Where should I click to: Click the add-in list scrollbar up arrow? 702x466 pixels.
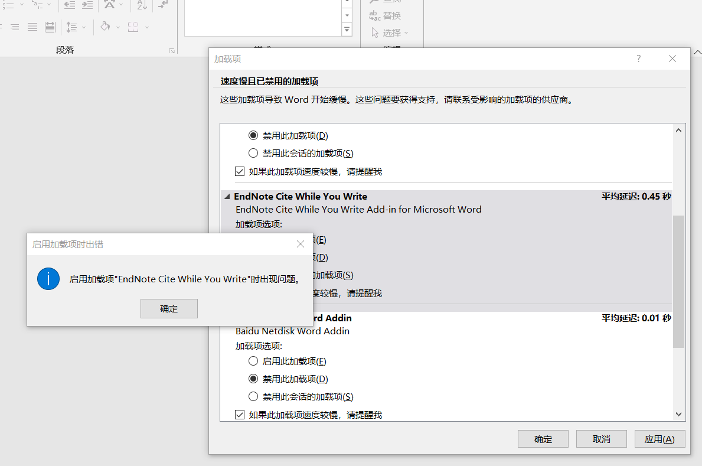679,131
